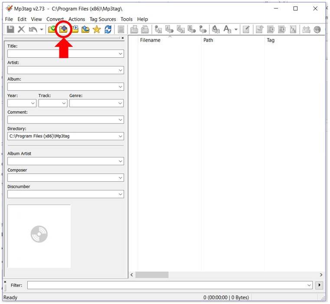
Task: Click the first playlist-creation icon after the list icon
Action: (x=134, y=29)
